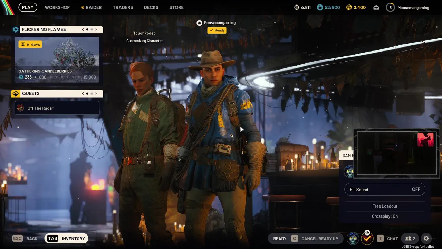This screenshot has height=249, width=442.
Task: Click the 238 candleberry progress icon
Action: pyautogui.click(x=21, y=77)
